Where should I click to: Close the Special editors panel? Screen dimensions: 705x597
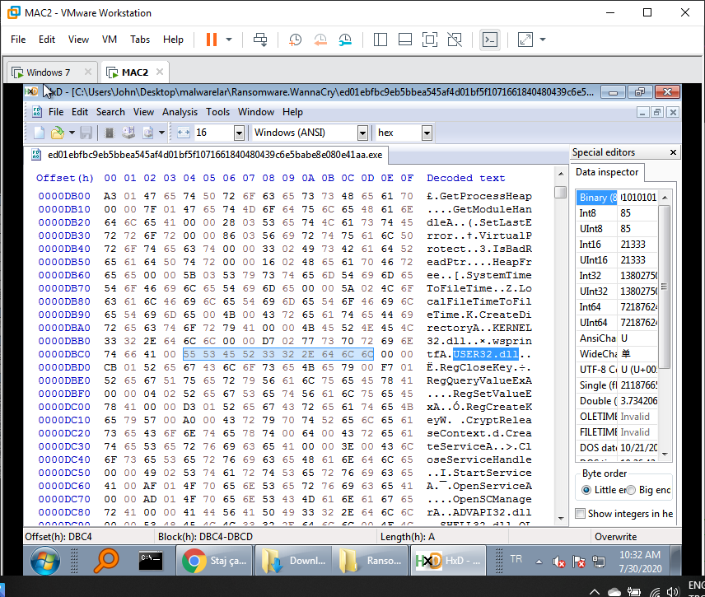(x=673, y=152)
